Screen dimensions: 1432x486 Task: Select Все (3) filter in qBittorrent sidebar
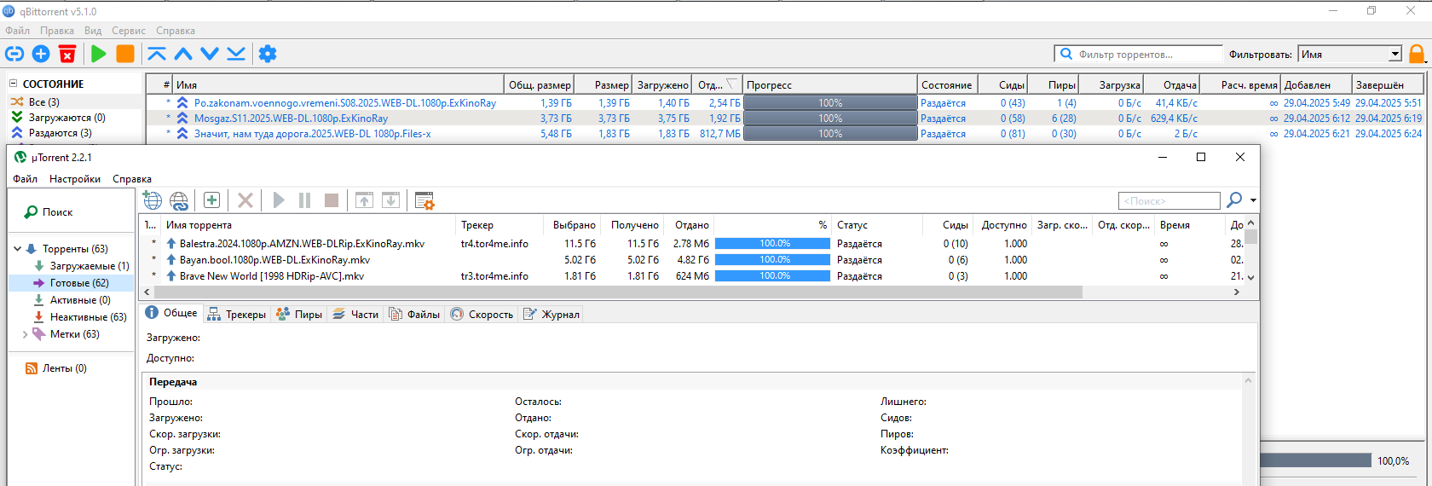click(44, 102)
